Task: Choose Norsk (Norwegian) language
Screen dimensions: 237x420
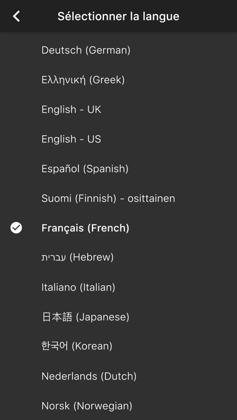Action: click(x=118, y=406)
